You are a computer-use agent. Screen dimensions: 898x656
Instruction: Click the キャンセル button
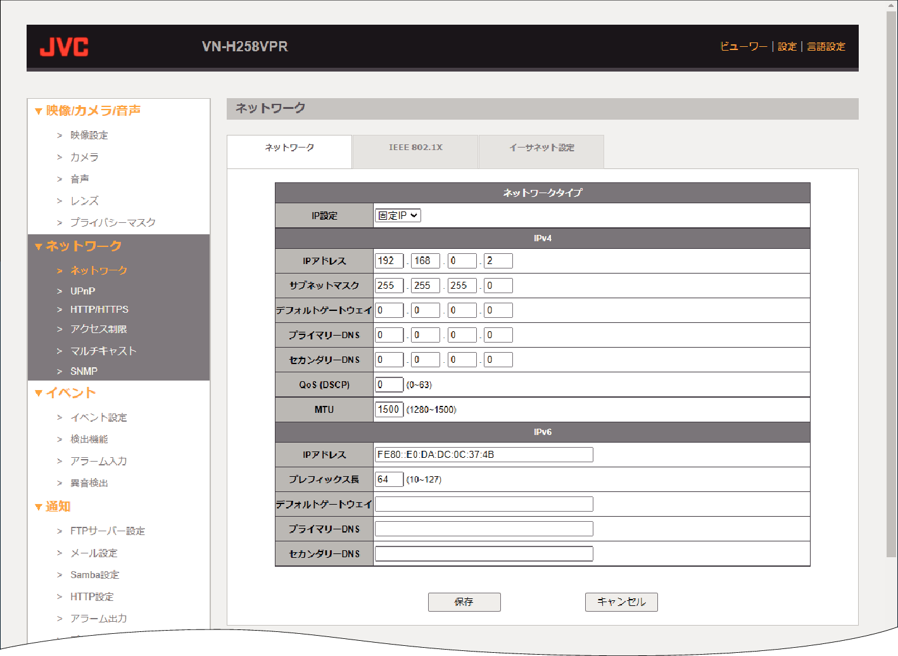point(621,602)
